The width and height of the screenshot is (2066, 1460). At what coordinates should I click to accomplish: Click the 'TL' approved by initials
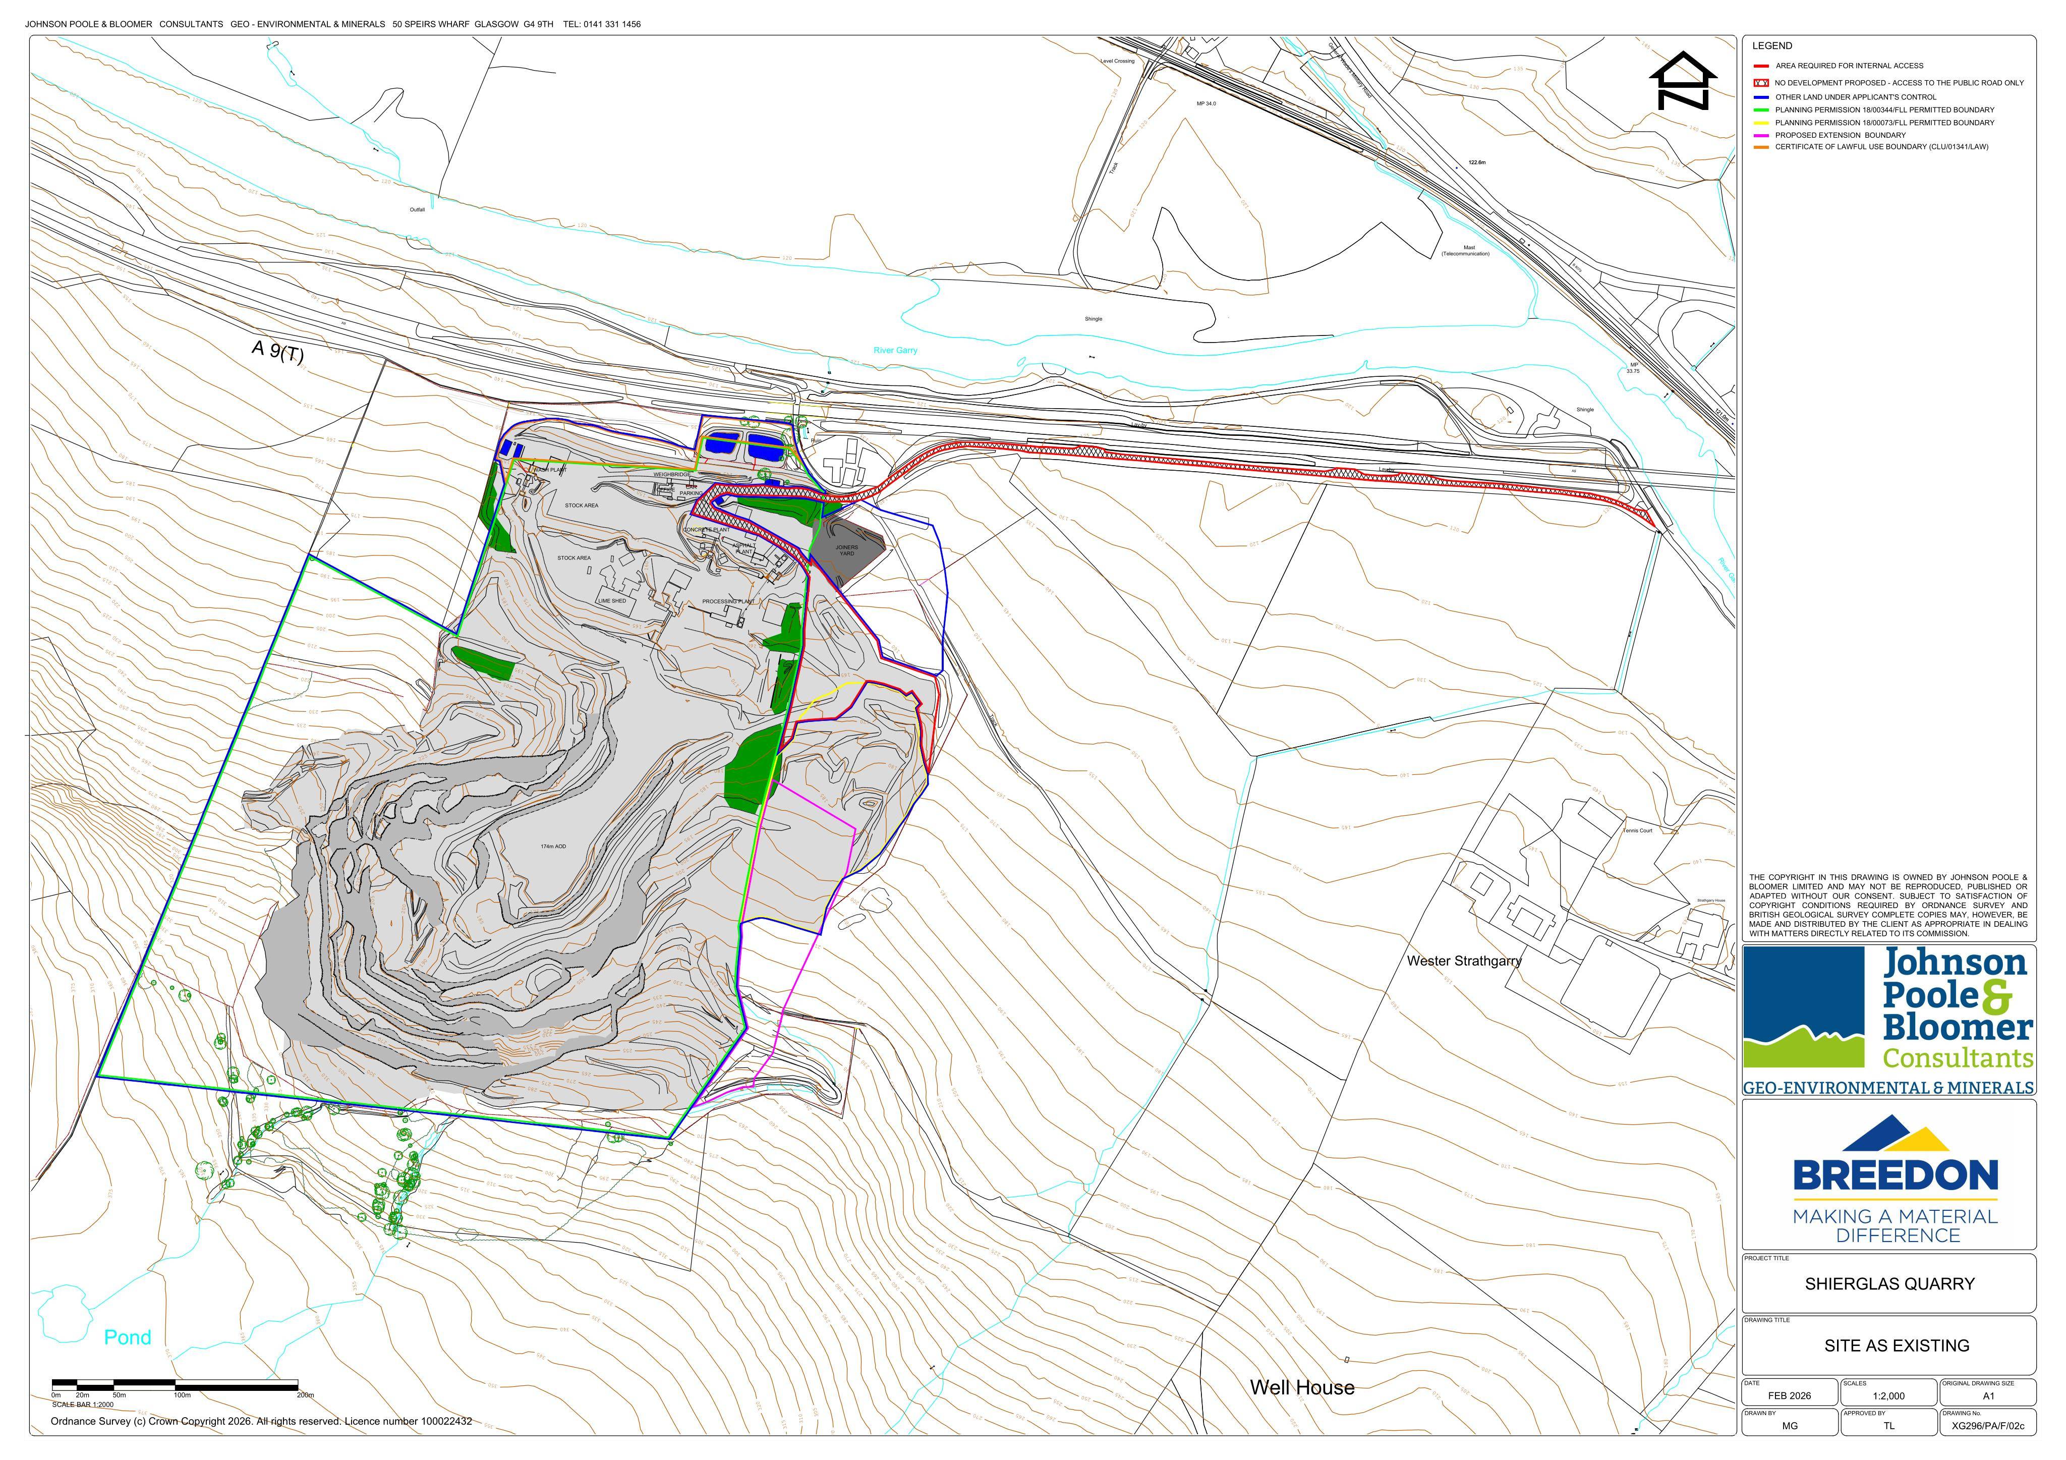click(1889, 1426)
